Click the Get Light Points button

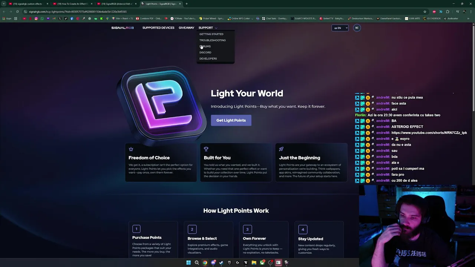point(231,120)
